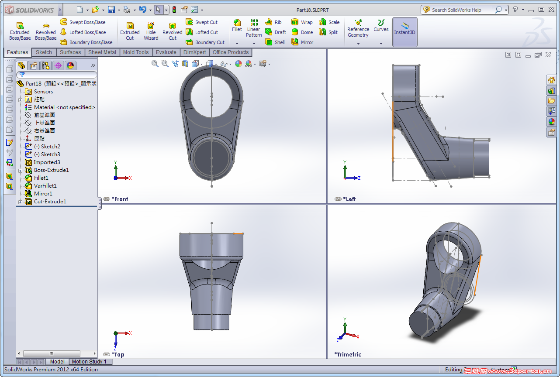Viewport: 560px width, 377px height.
Task: Open Appearances tab in the task pane
Action: [551, 122]
